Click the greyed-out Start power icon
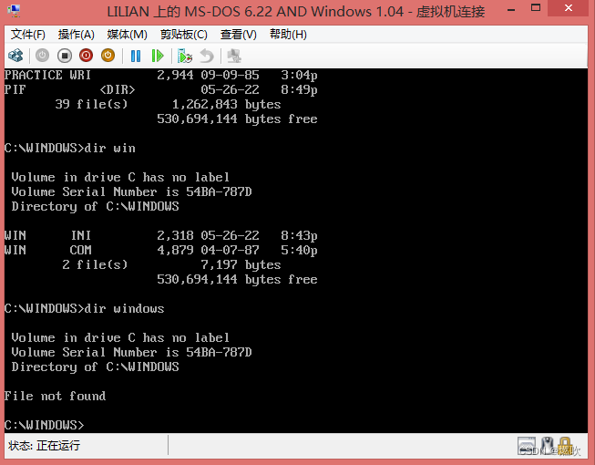 click(x=42, y=56)
